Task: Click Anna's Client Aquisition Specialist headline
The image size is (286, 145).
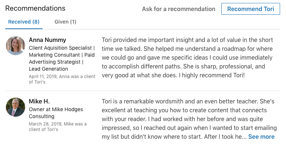Action: (62, 58)
